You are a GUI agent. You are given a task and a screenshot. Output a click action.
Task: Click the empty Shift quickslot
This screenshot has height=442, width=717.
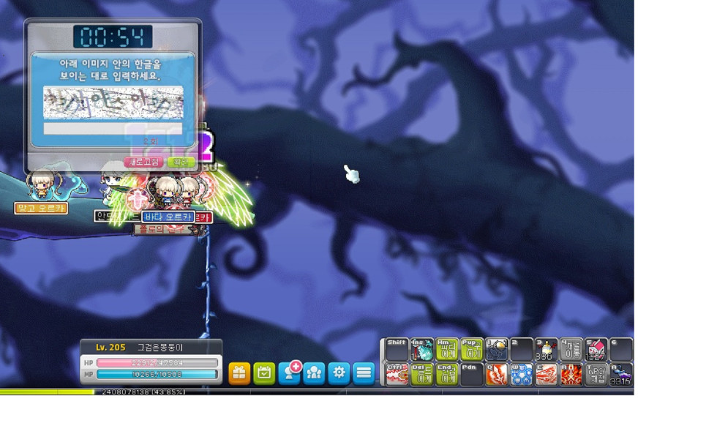pyautogui.click(x=397, y=350)
